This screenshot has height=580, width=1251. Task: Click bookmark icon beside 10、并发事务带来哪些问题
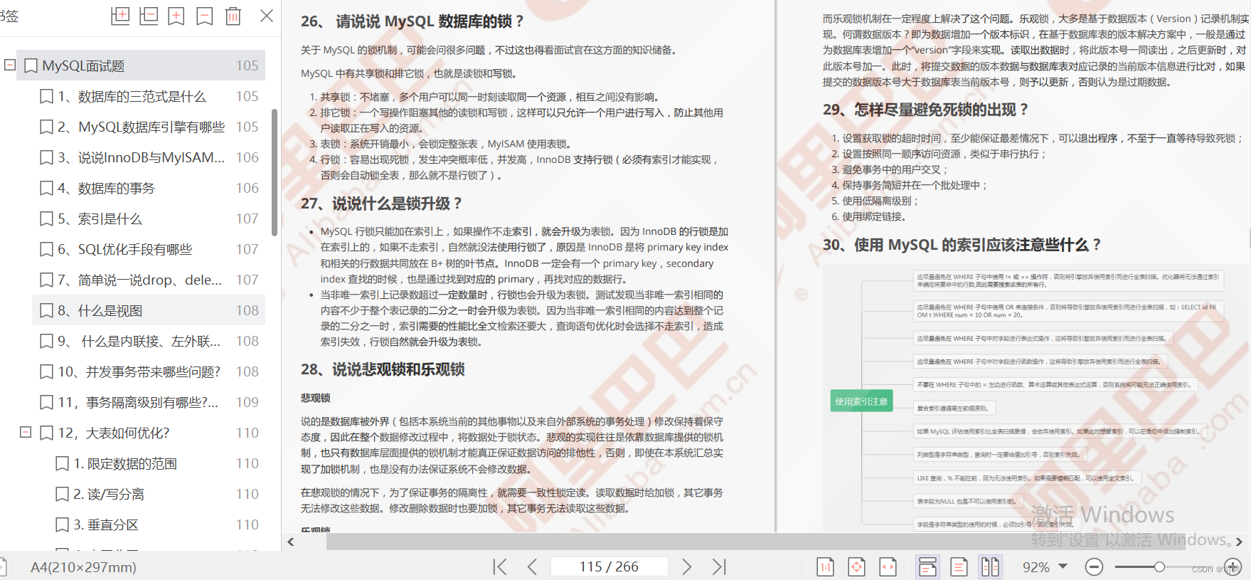click(x=46, y=372)
